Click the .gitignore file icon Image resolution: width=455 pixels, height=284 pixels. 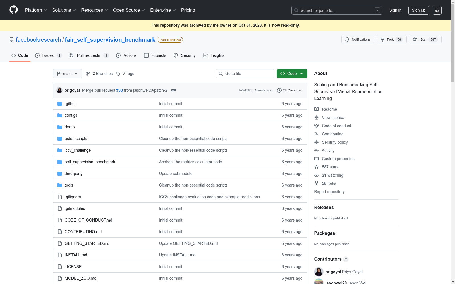tap(60, 197)
